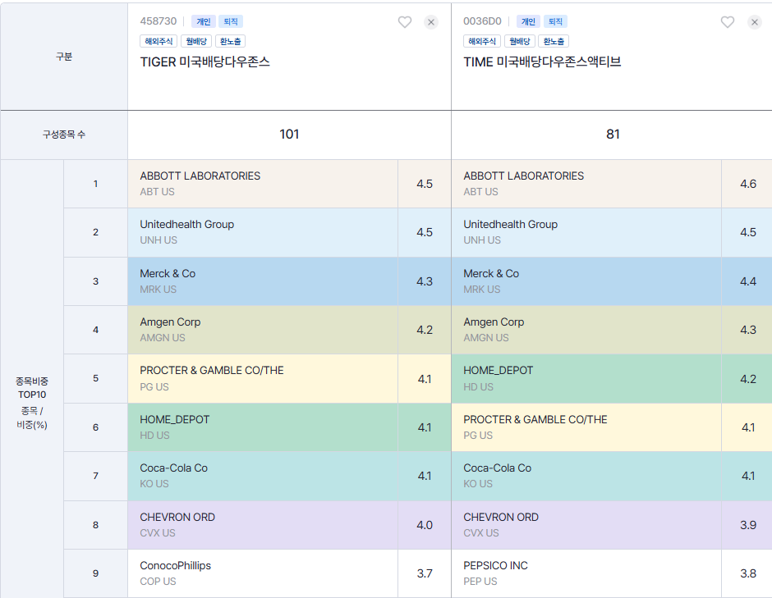This screenshot has width=772, height=598.
Task: Click the 해외주식 tag for TIGER ETF
Action: point(159,41)
